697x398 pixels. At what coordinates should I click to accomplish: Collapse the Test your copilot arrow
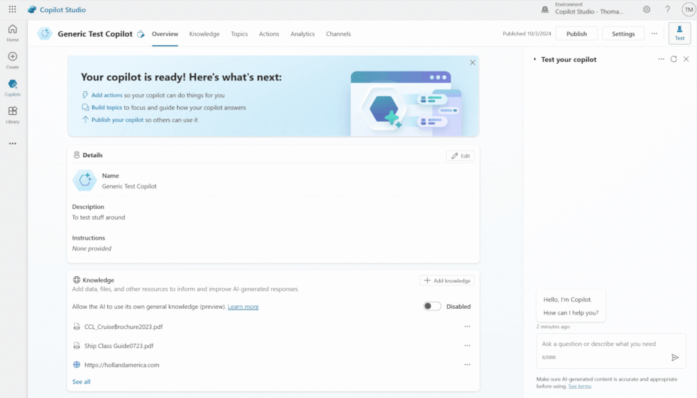coord(535,59)
